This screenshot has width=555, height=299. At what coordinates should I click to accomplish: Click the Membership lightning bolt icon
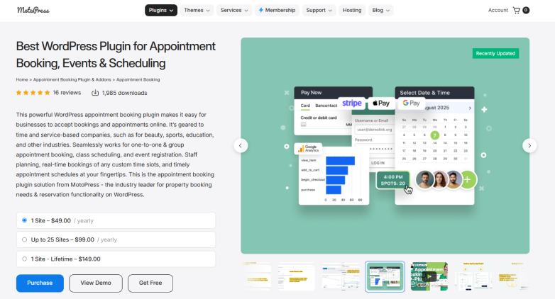(x=261, y=10)
